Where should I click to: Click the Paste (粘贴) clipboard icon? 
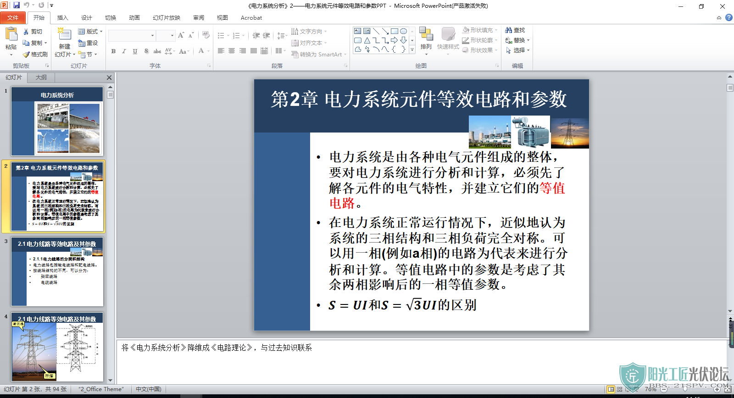(11, 34)
